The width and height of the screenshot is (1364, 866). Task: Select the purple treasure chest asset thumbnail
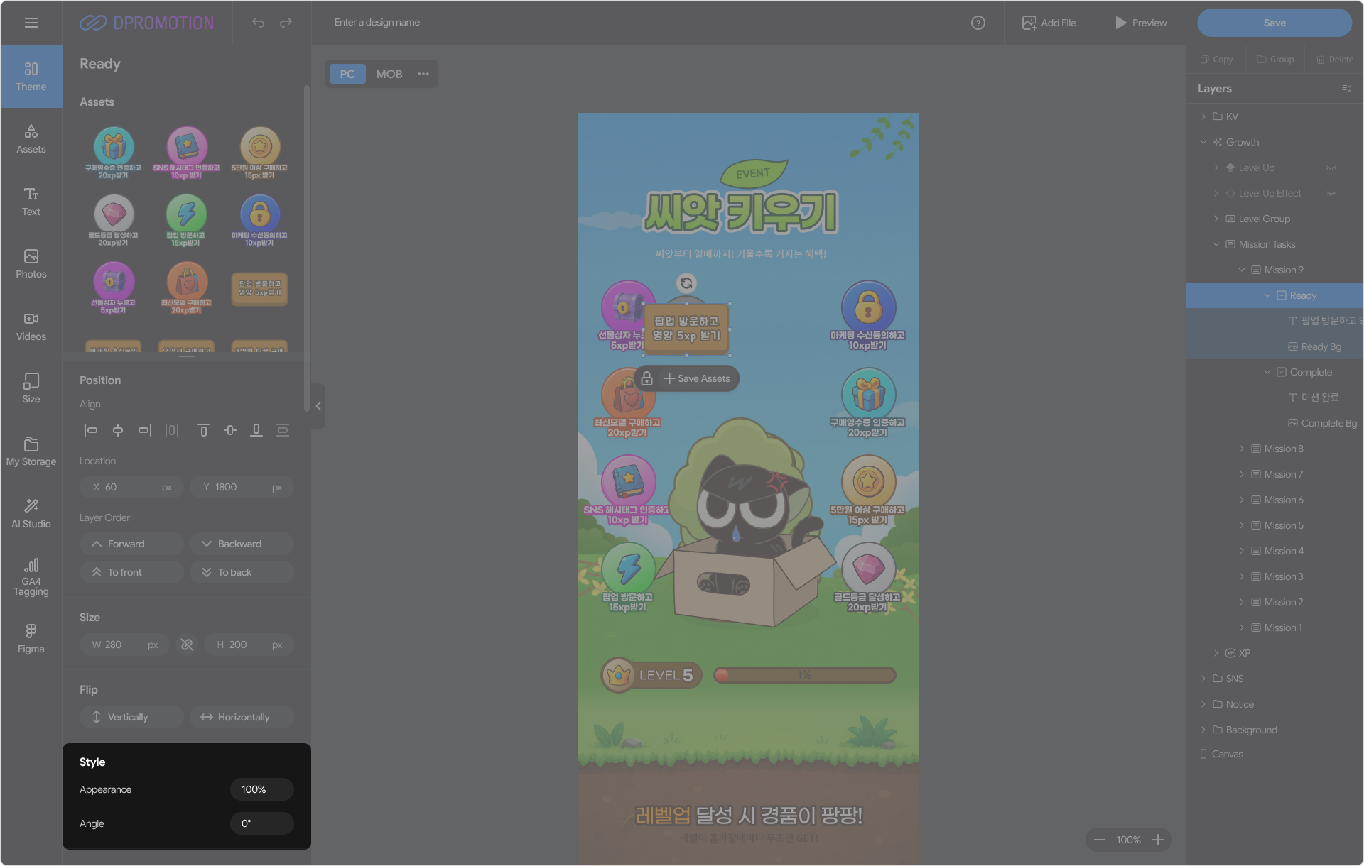point(114,287)
